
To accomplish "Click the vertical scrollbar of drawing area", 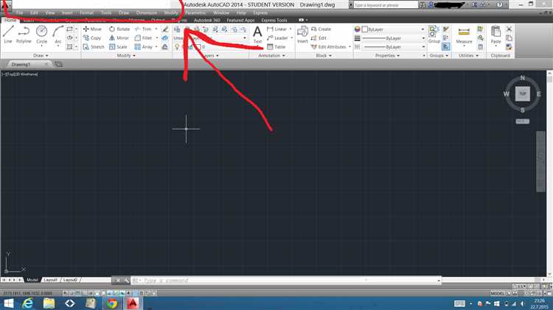I will coord(549,173).
